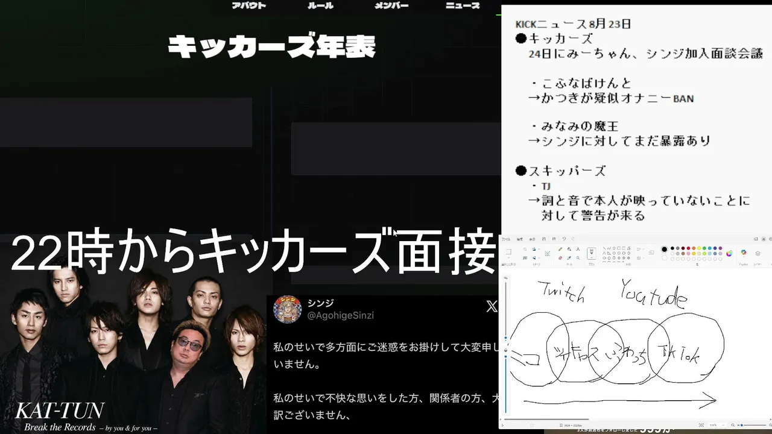Select the Text tool in Paint

point(578,249)
